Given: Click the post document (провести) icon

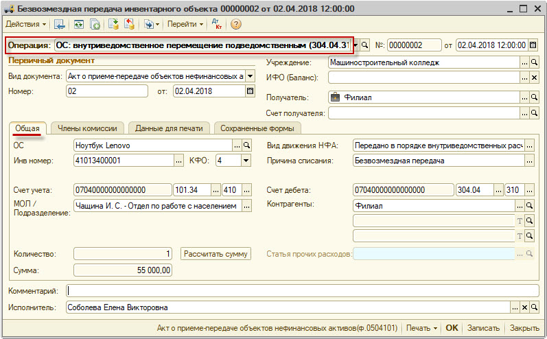Looking at the screenshot, I should [x=113, y=24].
